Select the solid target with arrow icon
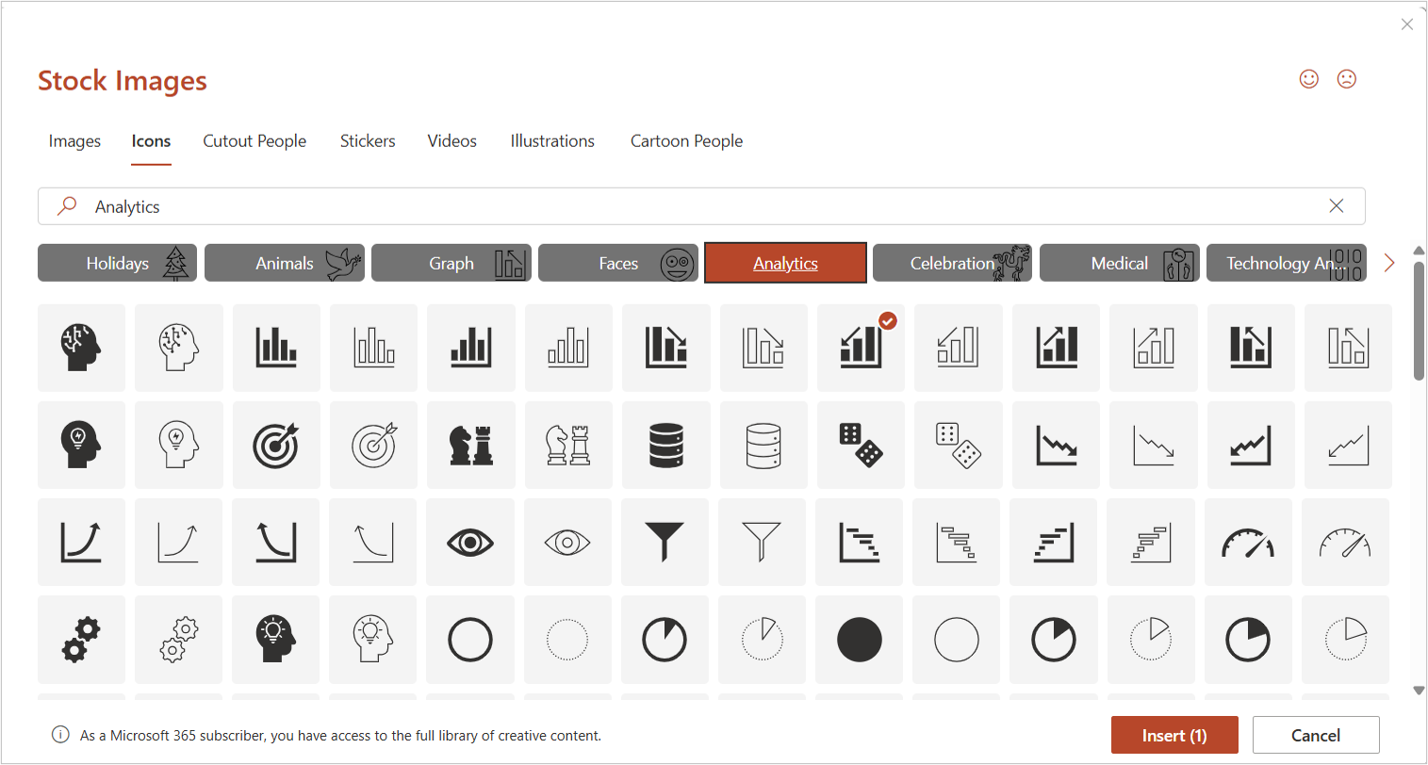The height and width of the screenshot is (765, 1428). coord(276,445)
